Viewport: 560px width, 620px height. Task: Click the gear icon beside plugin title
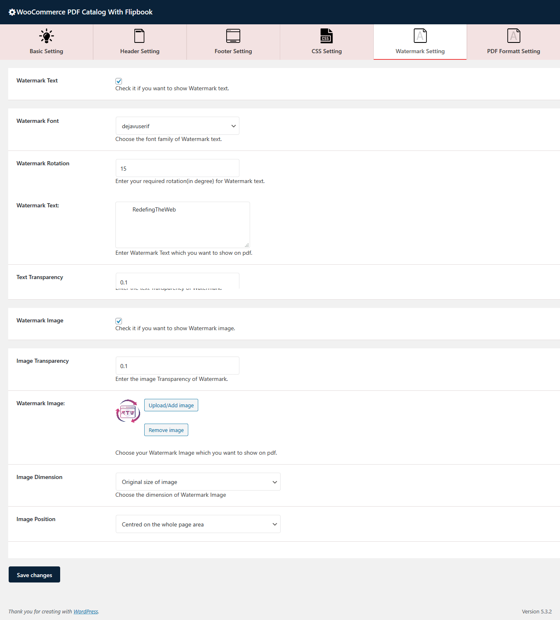[x=12, y=12]
